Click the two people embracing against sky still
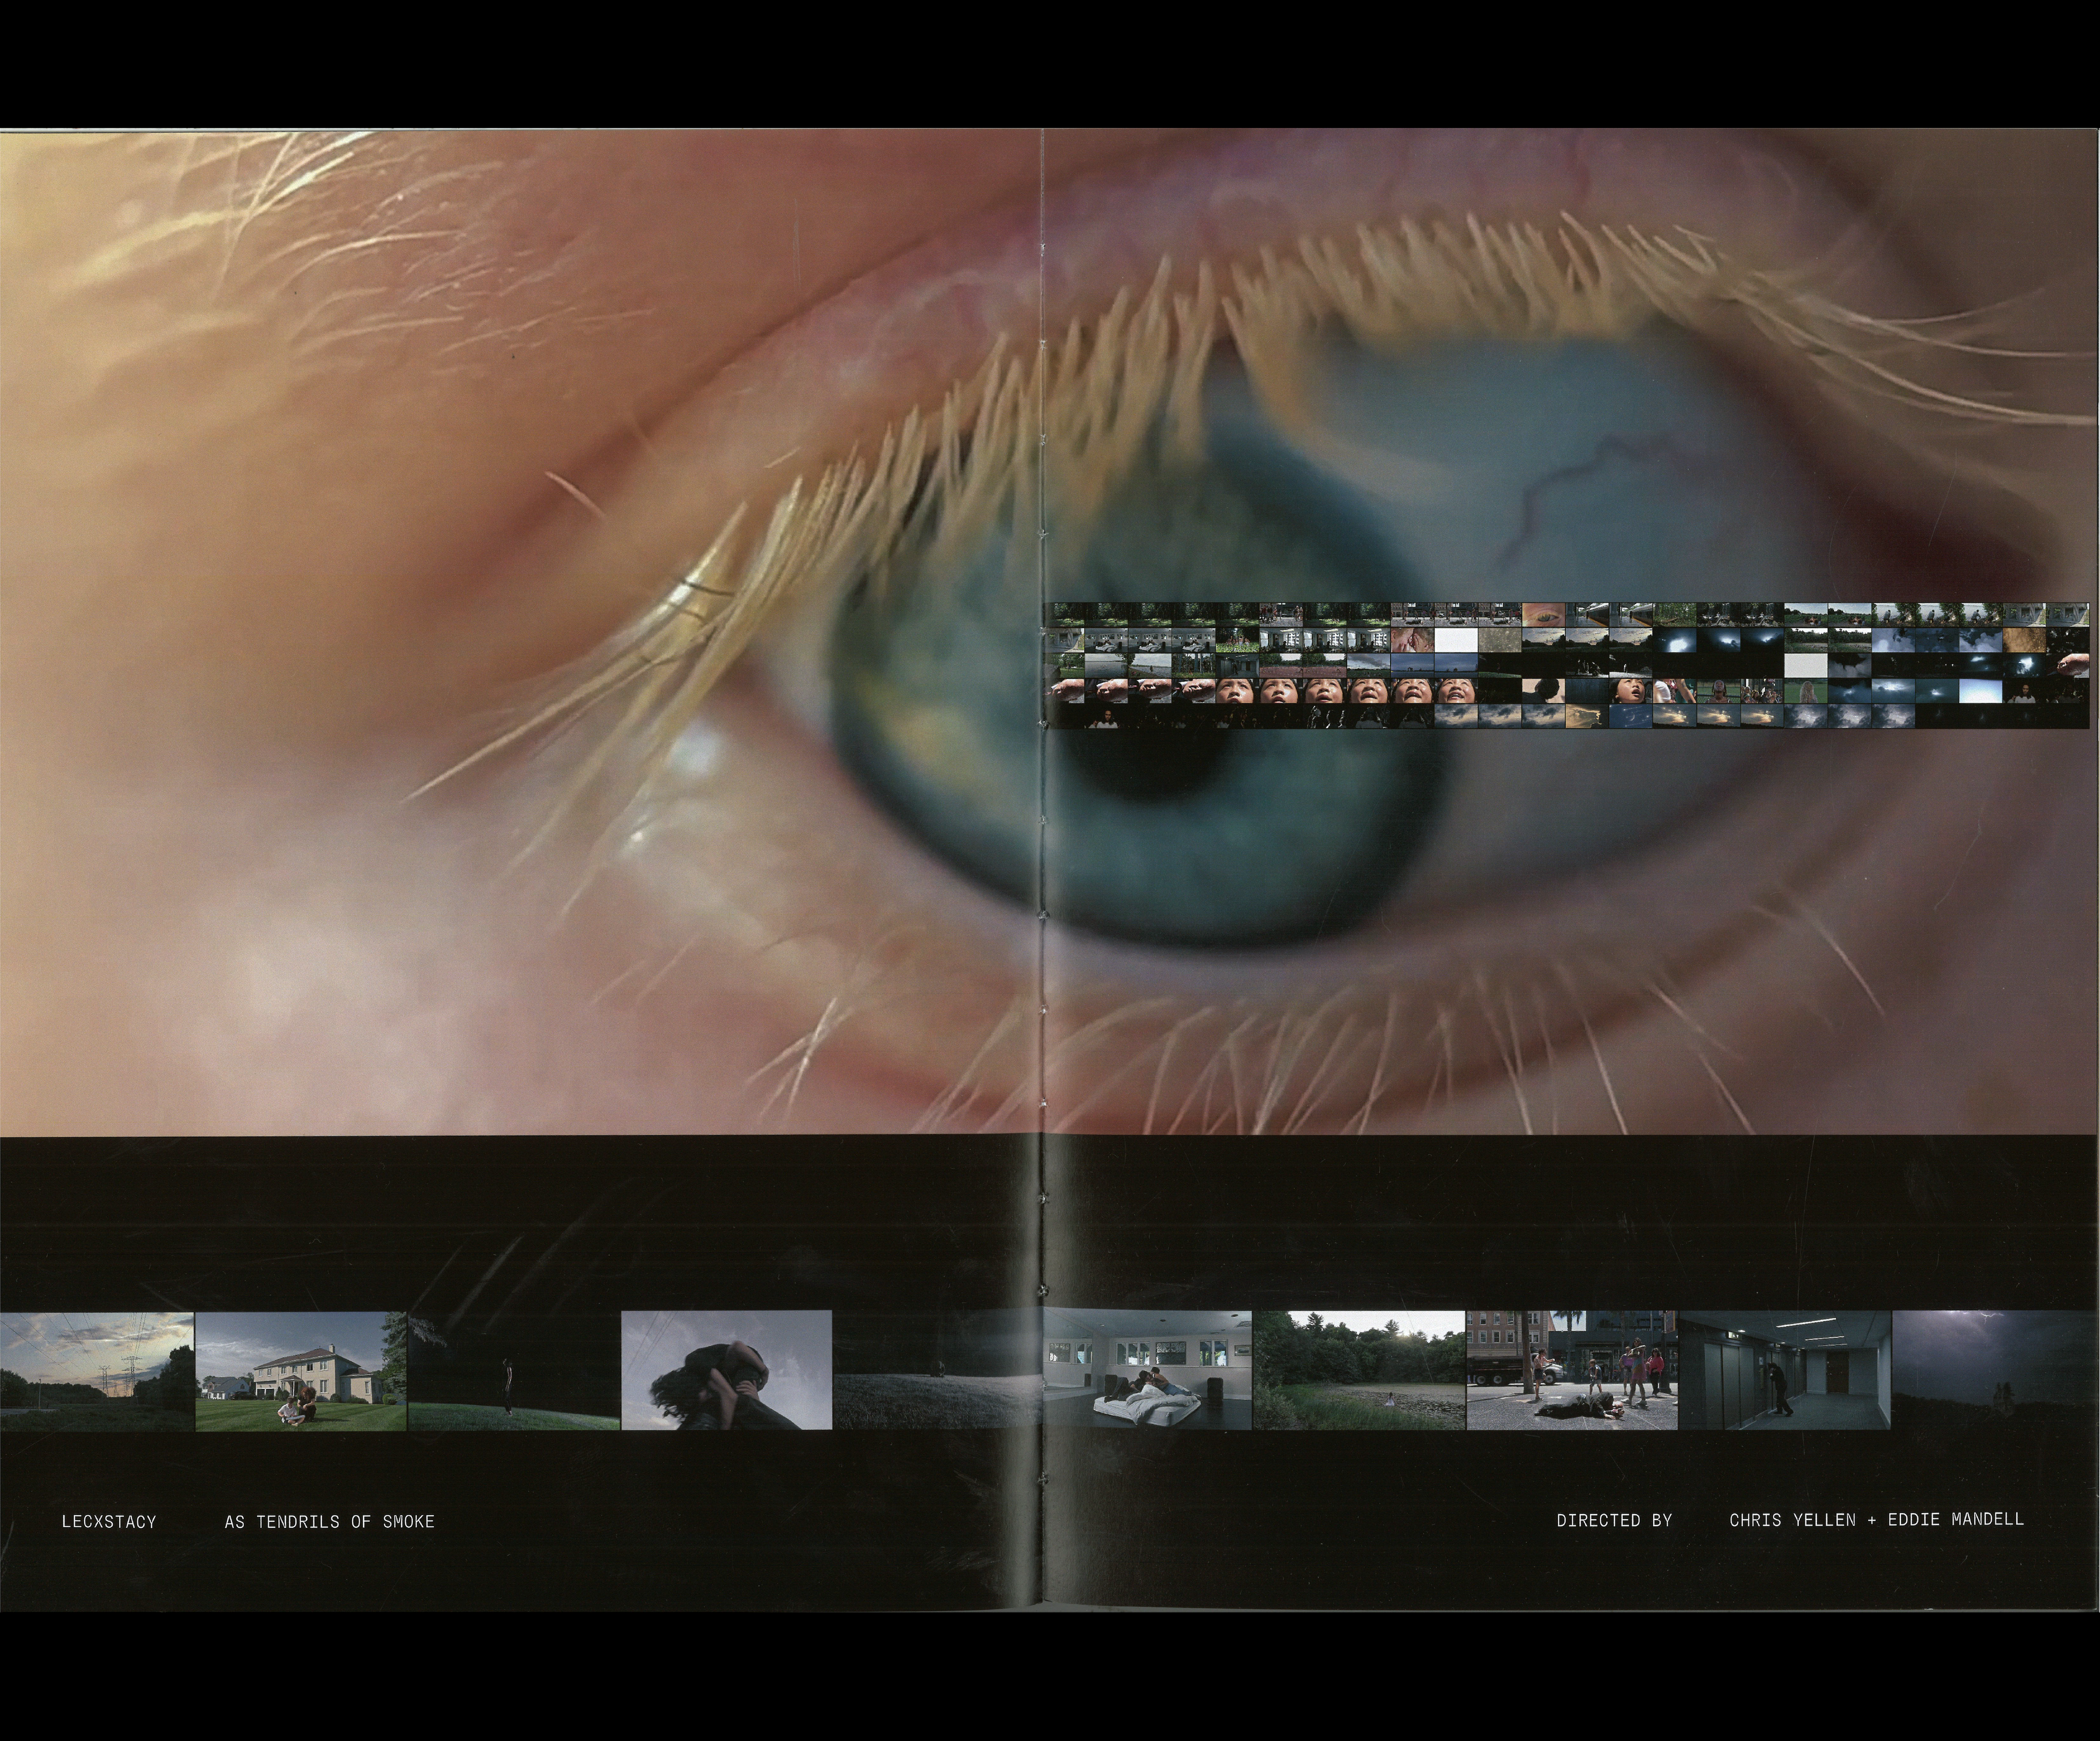Screen dimensions: 2100x1741 tap(726, 1370)
